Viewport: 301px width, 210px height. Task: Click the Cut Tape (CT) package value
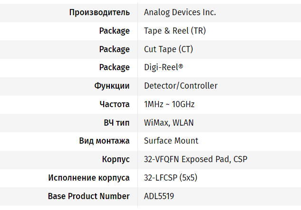coord(168,49)
